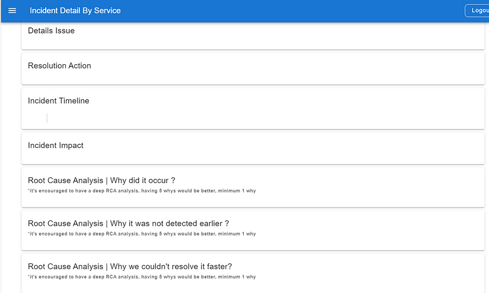489x293 pixels.
Task: Click the Incident Timeline heading
Action: click(x=58, y=100)
